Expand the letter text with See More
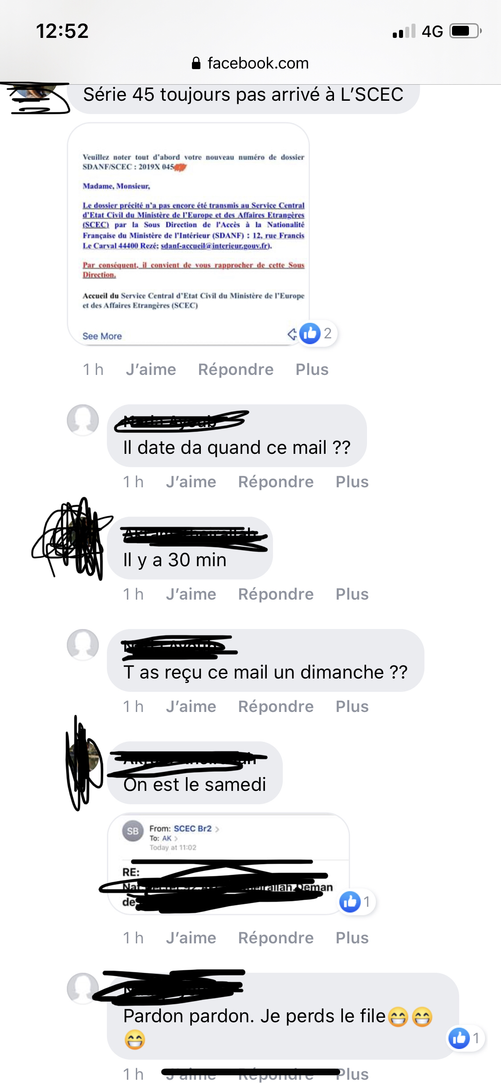Viewport: 501px width, 1086px height. 102,336
